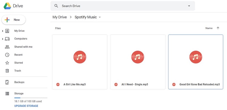
Task: Open Storage section
Action: pos(19,94)
